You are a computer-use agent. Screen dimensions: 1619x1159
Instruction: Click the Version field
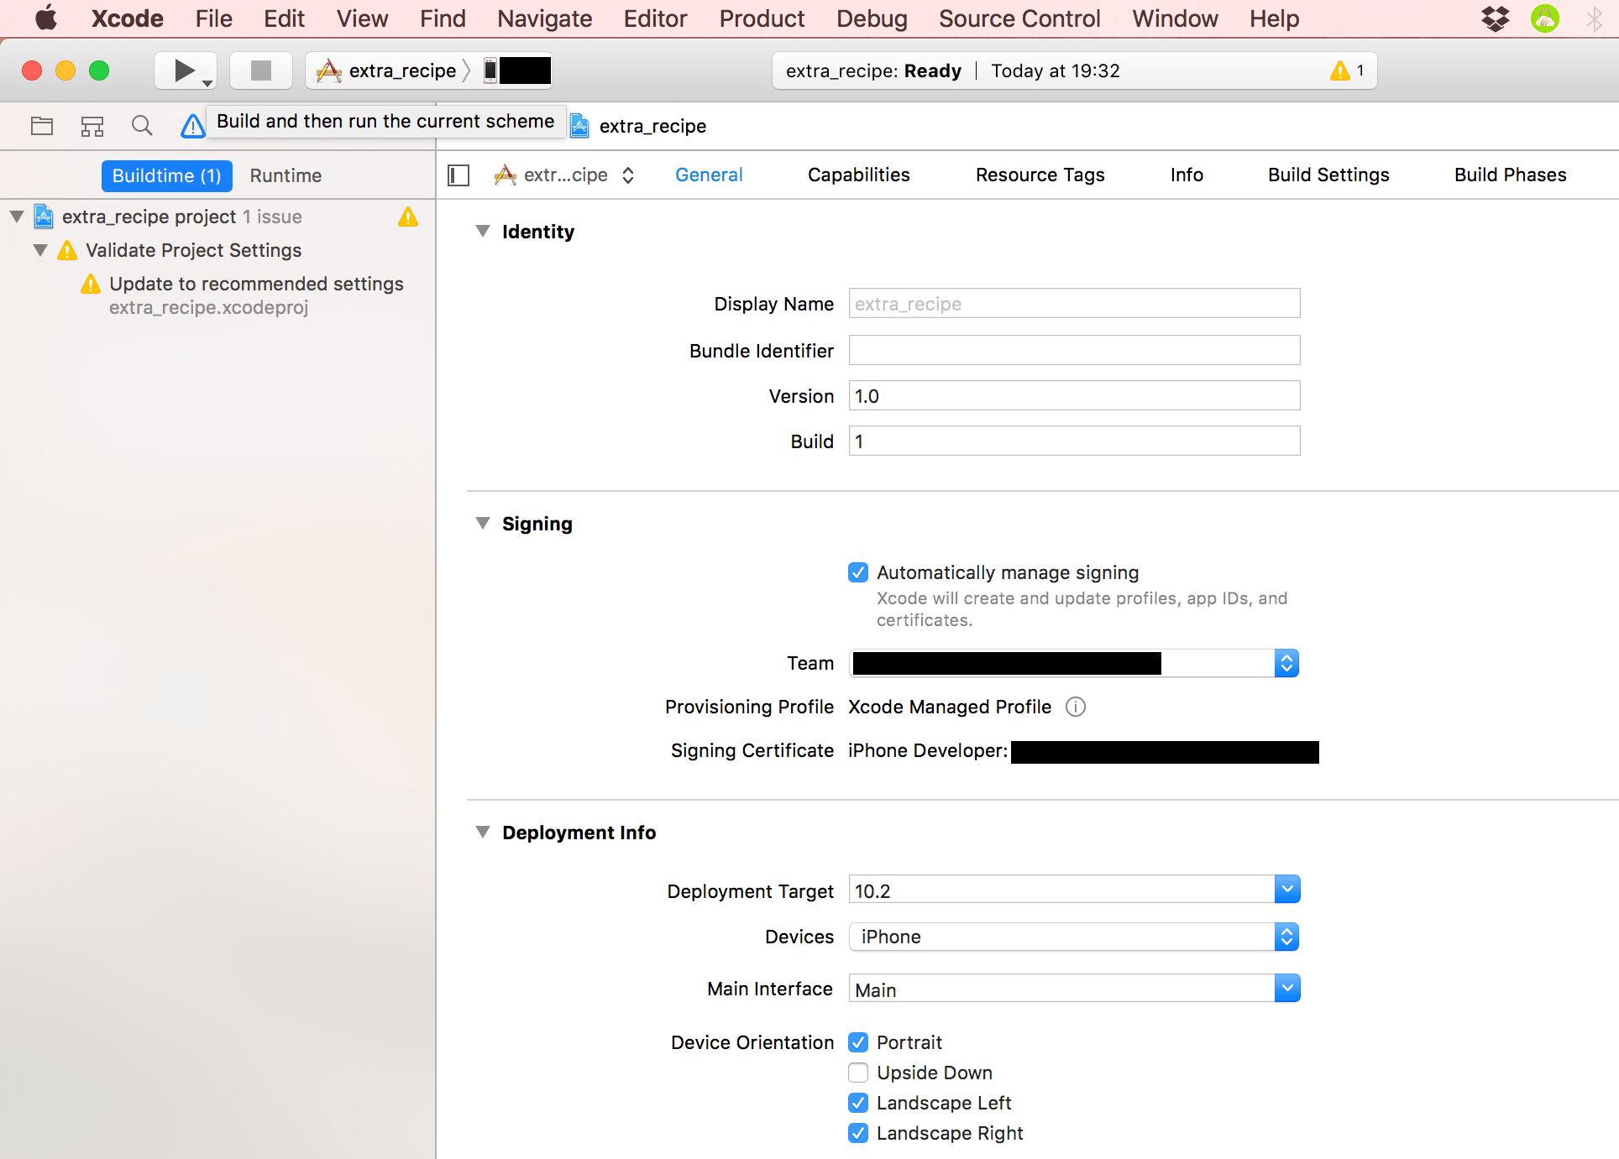tap(1074, 395)
